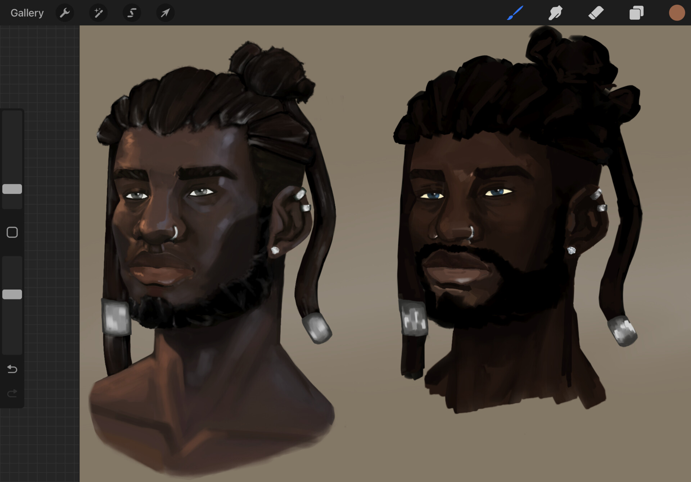This screenshot has width=691, height=482.
Task: Click the brush size slider handle
Action: click(12, 189)
